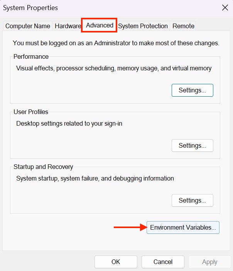Close the System Properties window
Screen dimensions: 233x271
pos(225,8)
